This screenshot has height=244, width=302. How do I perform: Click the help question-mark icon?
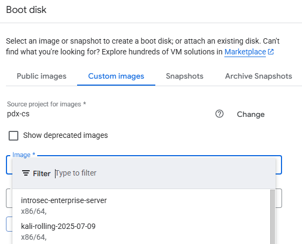[x=219, y=114]
